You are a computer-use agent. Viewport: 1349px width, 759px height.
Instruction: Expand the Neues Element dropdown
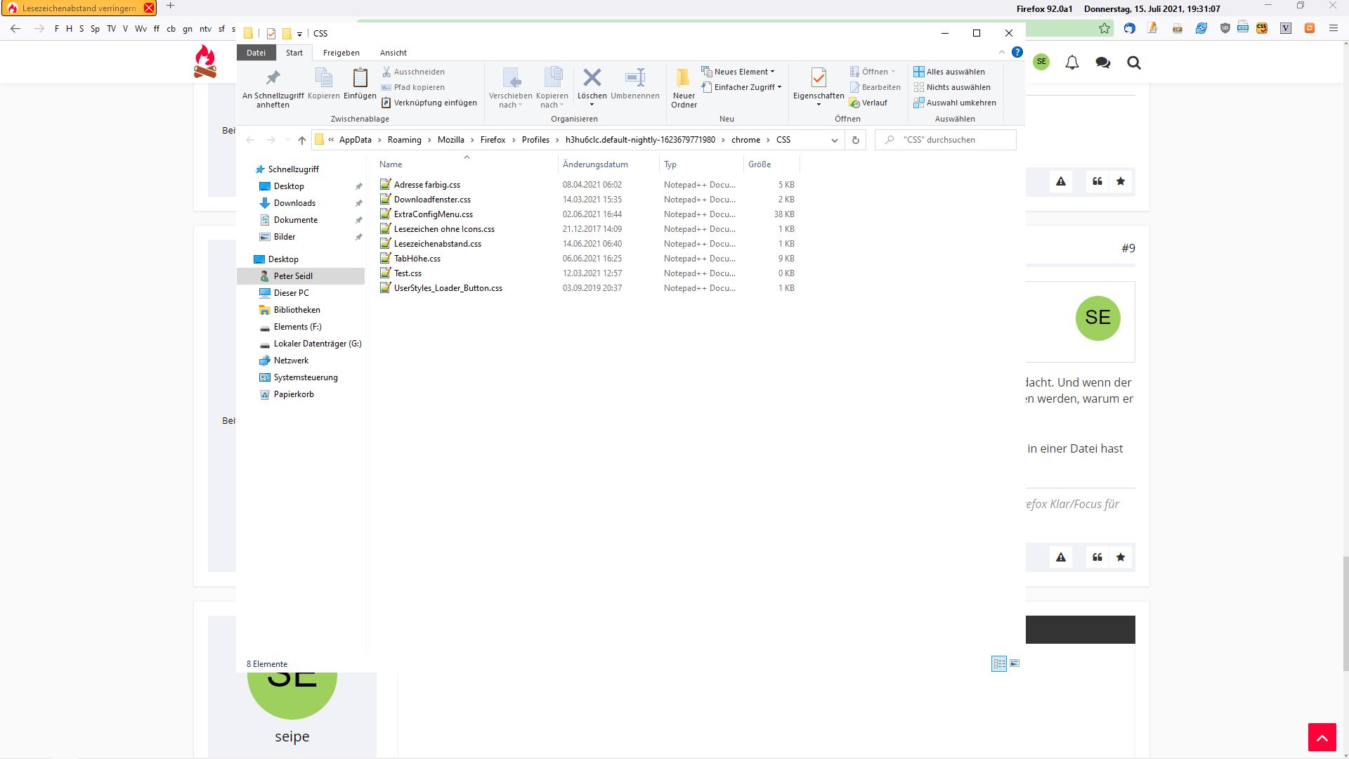pos(743,72)
